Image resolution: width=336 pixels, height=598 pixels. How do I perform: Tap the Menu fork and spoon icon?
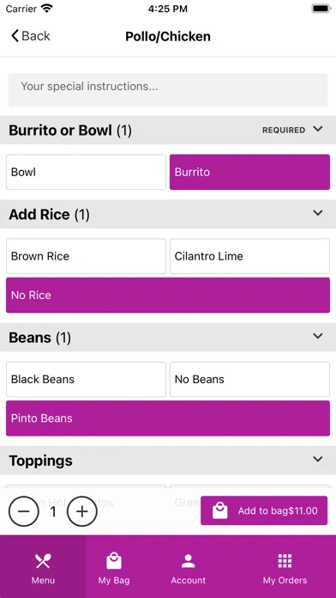(x=43, y=561)
